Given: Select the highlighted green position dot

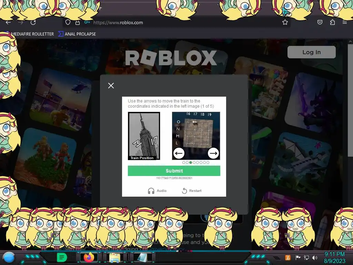Looking at the screenshot, I should (x=191, y=163).
